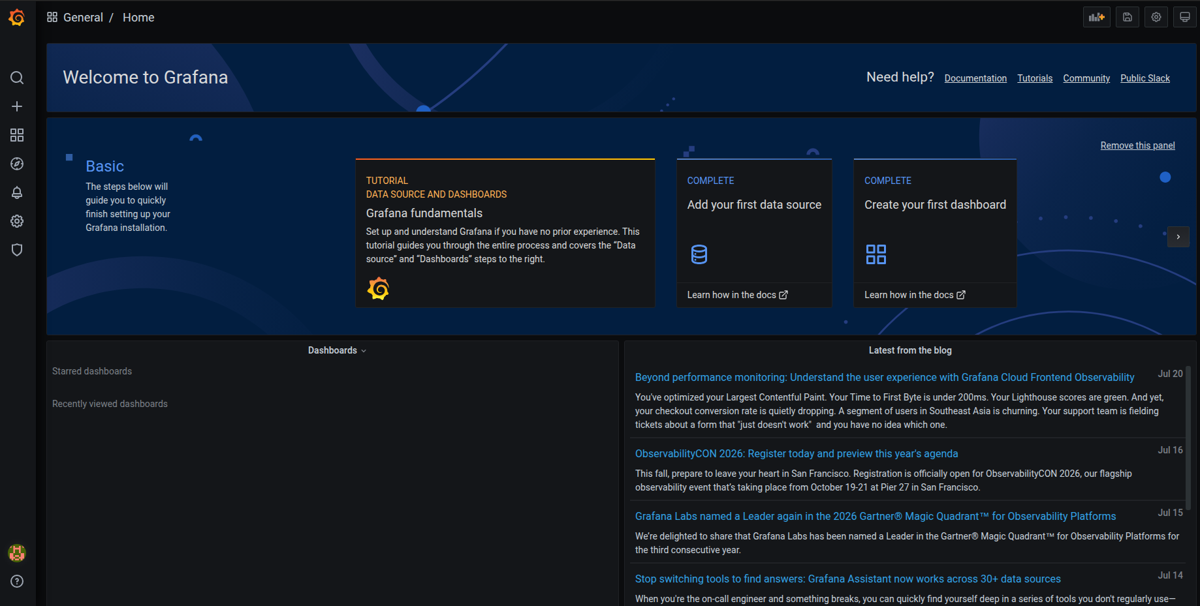The width and height of the screenshot is (1200, 606).
Task: Open the Community link
Action: (1086, 78)
